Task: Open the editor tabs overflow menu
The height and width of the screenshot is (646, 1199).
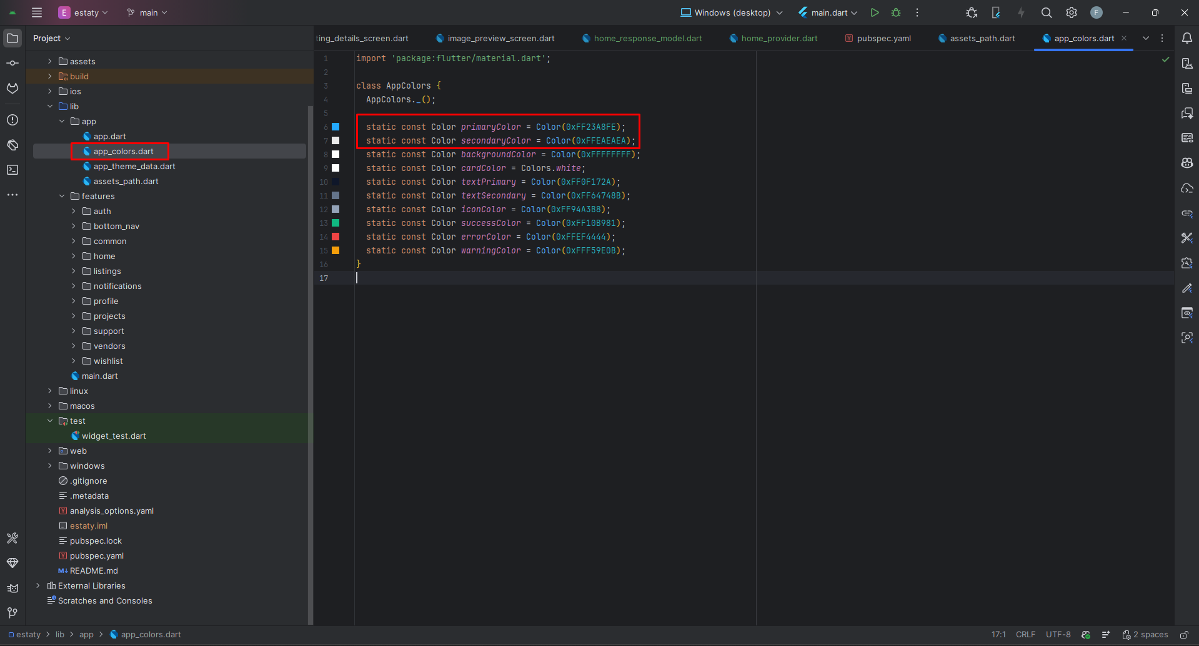Action: tap(1146, 38)
